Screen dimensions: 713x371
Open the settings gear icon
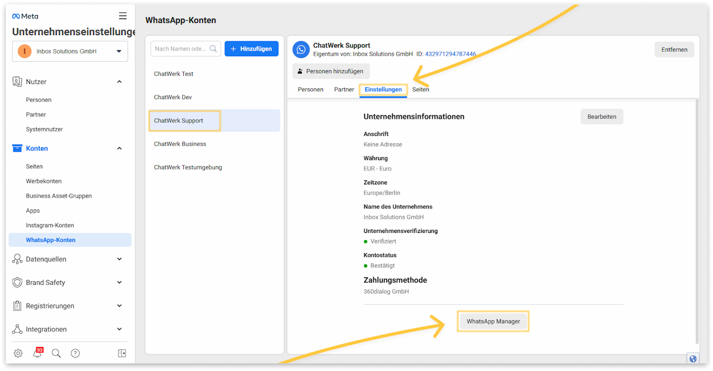point(18,353)
